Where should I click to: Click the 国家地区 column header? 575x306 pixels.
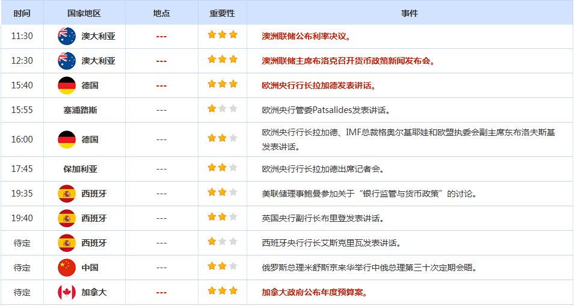point(84,13)
